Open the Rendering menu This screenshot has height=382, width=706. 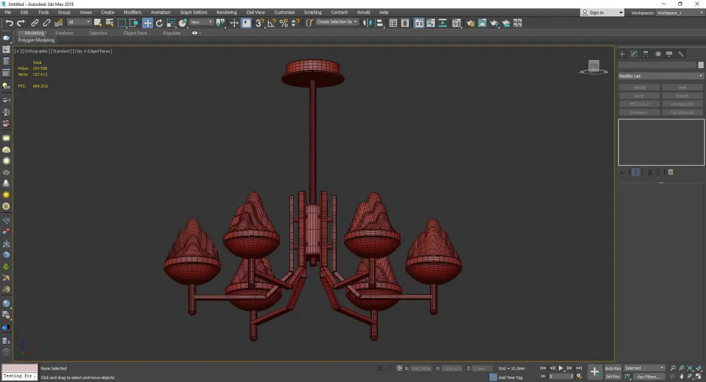point(227,12)
